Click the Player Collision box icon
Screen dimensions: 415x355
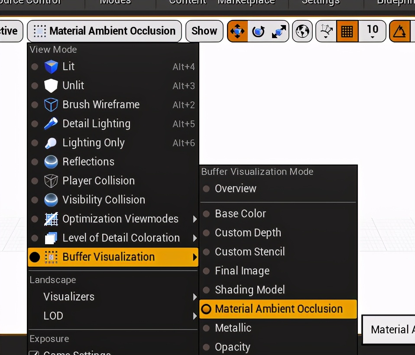(51, 181)
